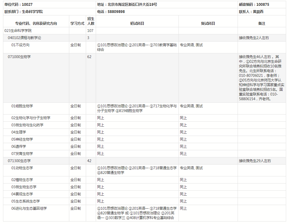Select the 071300生态学 major row
Screen dimensions: 290x224
(19, 161)
